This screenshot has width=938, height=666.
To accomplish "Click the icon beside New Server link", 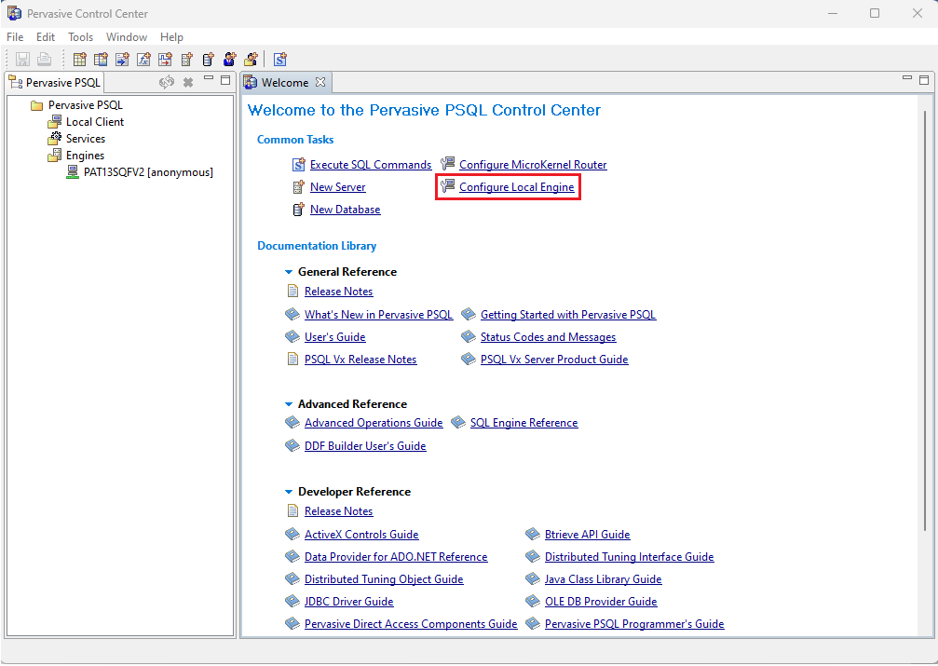I will click(298, 186).
